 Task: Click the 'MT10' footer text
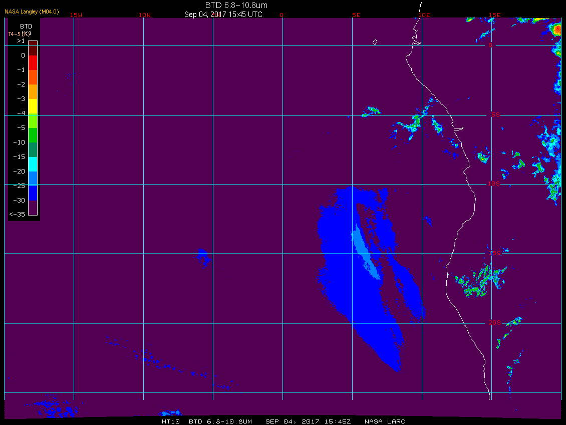pos(171,421)
